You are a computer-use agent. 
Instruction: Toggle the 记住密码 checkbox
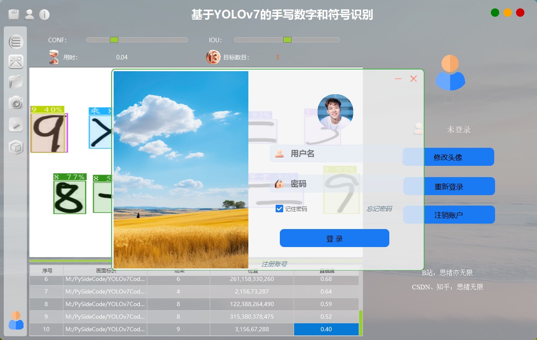click(279, 209)
